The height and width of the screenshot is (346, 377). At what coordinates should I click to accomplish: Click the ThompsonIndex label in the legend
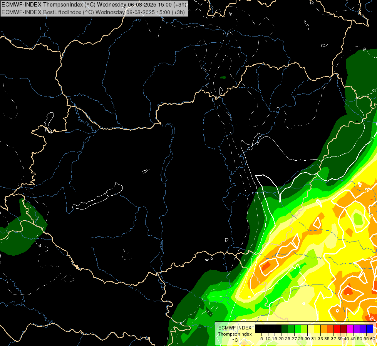point(235,334)
